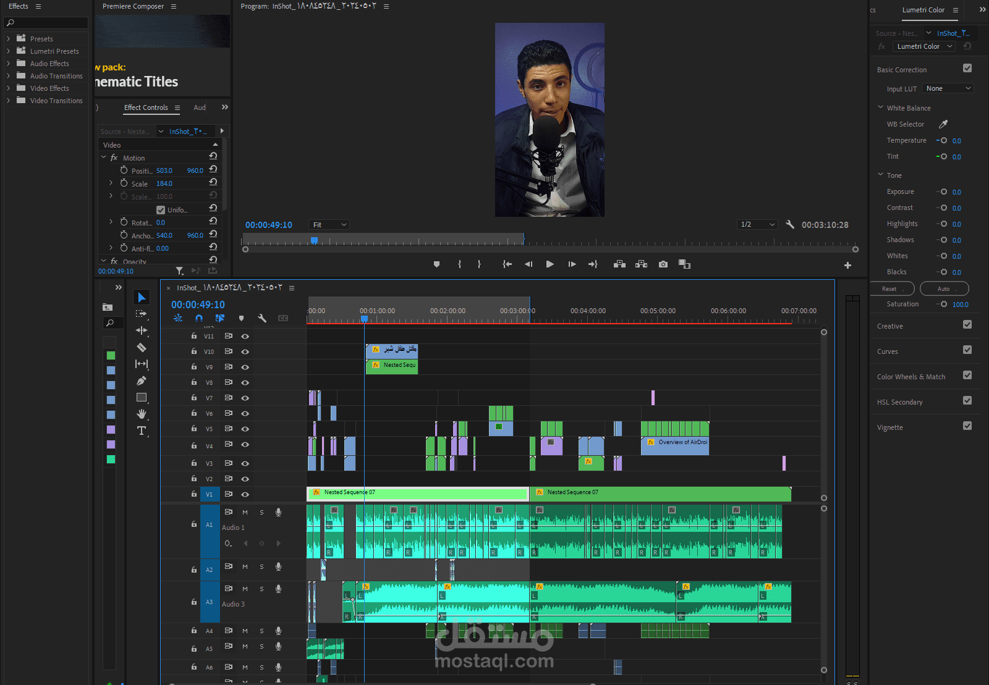Uncheck the Uniform Scale checkbox

pos(161,210)
